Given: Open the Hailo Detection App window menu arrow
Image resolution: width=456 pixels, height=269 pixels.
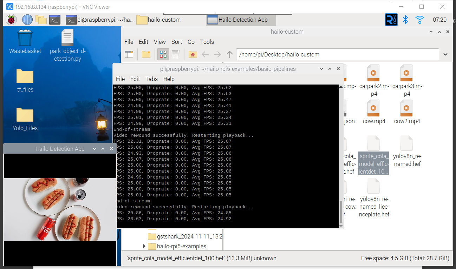Looking at the screenshot, I should (94, 149).
